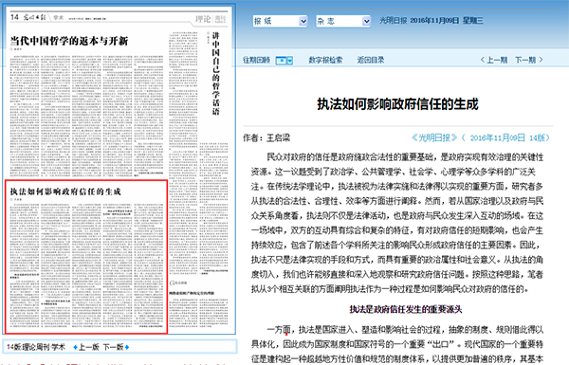Open the 往期回顾 calendar icon

(x=282, y=61)
